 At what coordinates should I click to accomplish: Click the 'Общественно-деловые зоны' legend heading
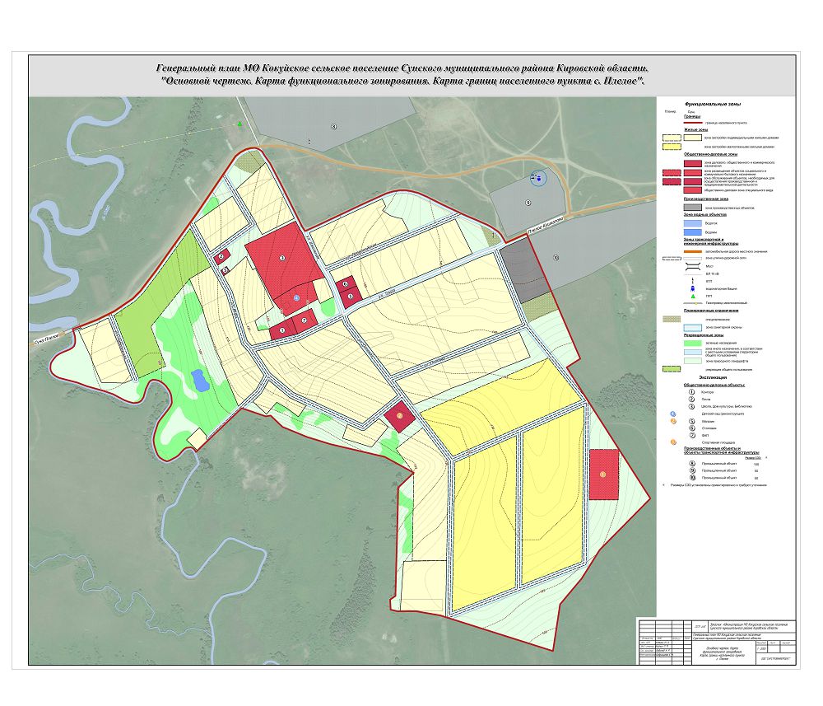click(x=710, y=154)
